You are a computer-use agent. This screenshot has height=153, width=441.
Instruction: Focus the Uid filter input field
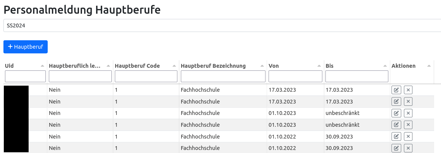[25, 76]
